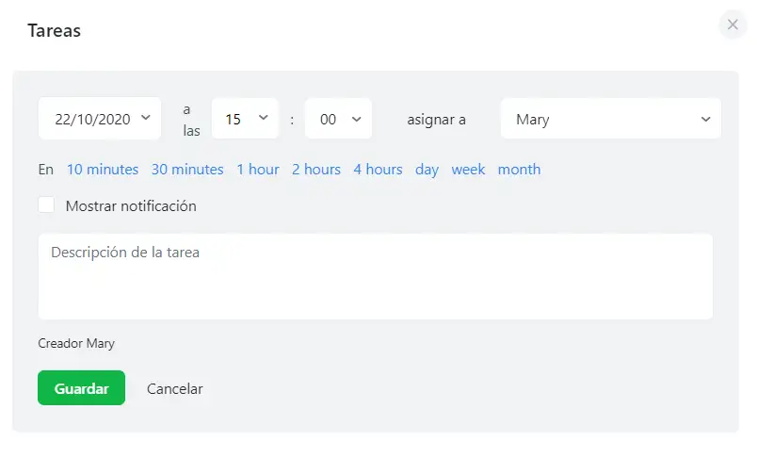This screenshot has width=757, height=474.
Task: Choose the week shortcut link
Action: 468,170
